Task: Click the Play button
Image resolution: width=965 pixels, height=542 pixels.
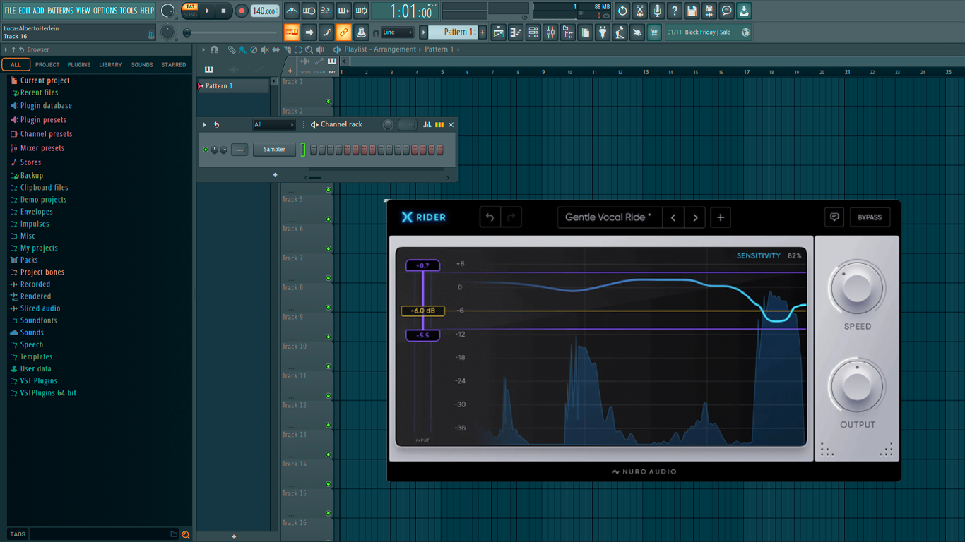Action: pos(207,11)
